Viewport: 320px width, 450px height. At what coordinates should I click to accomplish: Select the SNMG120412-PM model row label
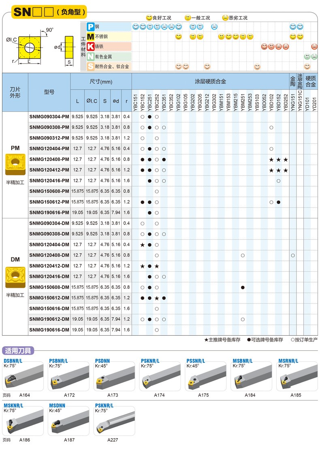[49, 170]
